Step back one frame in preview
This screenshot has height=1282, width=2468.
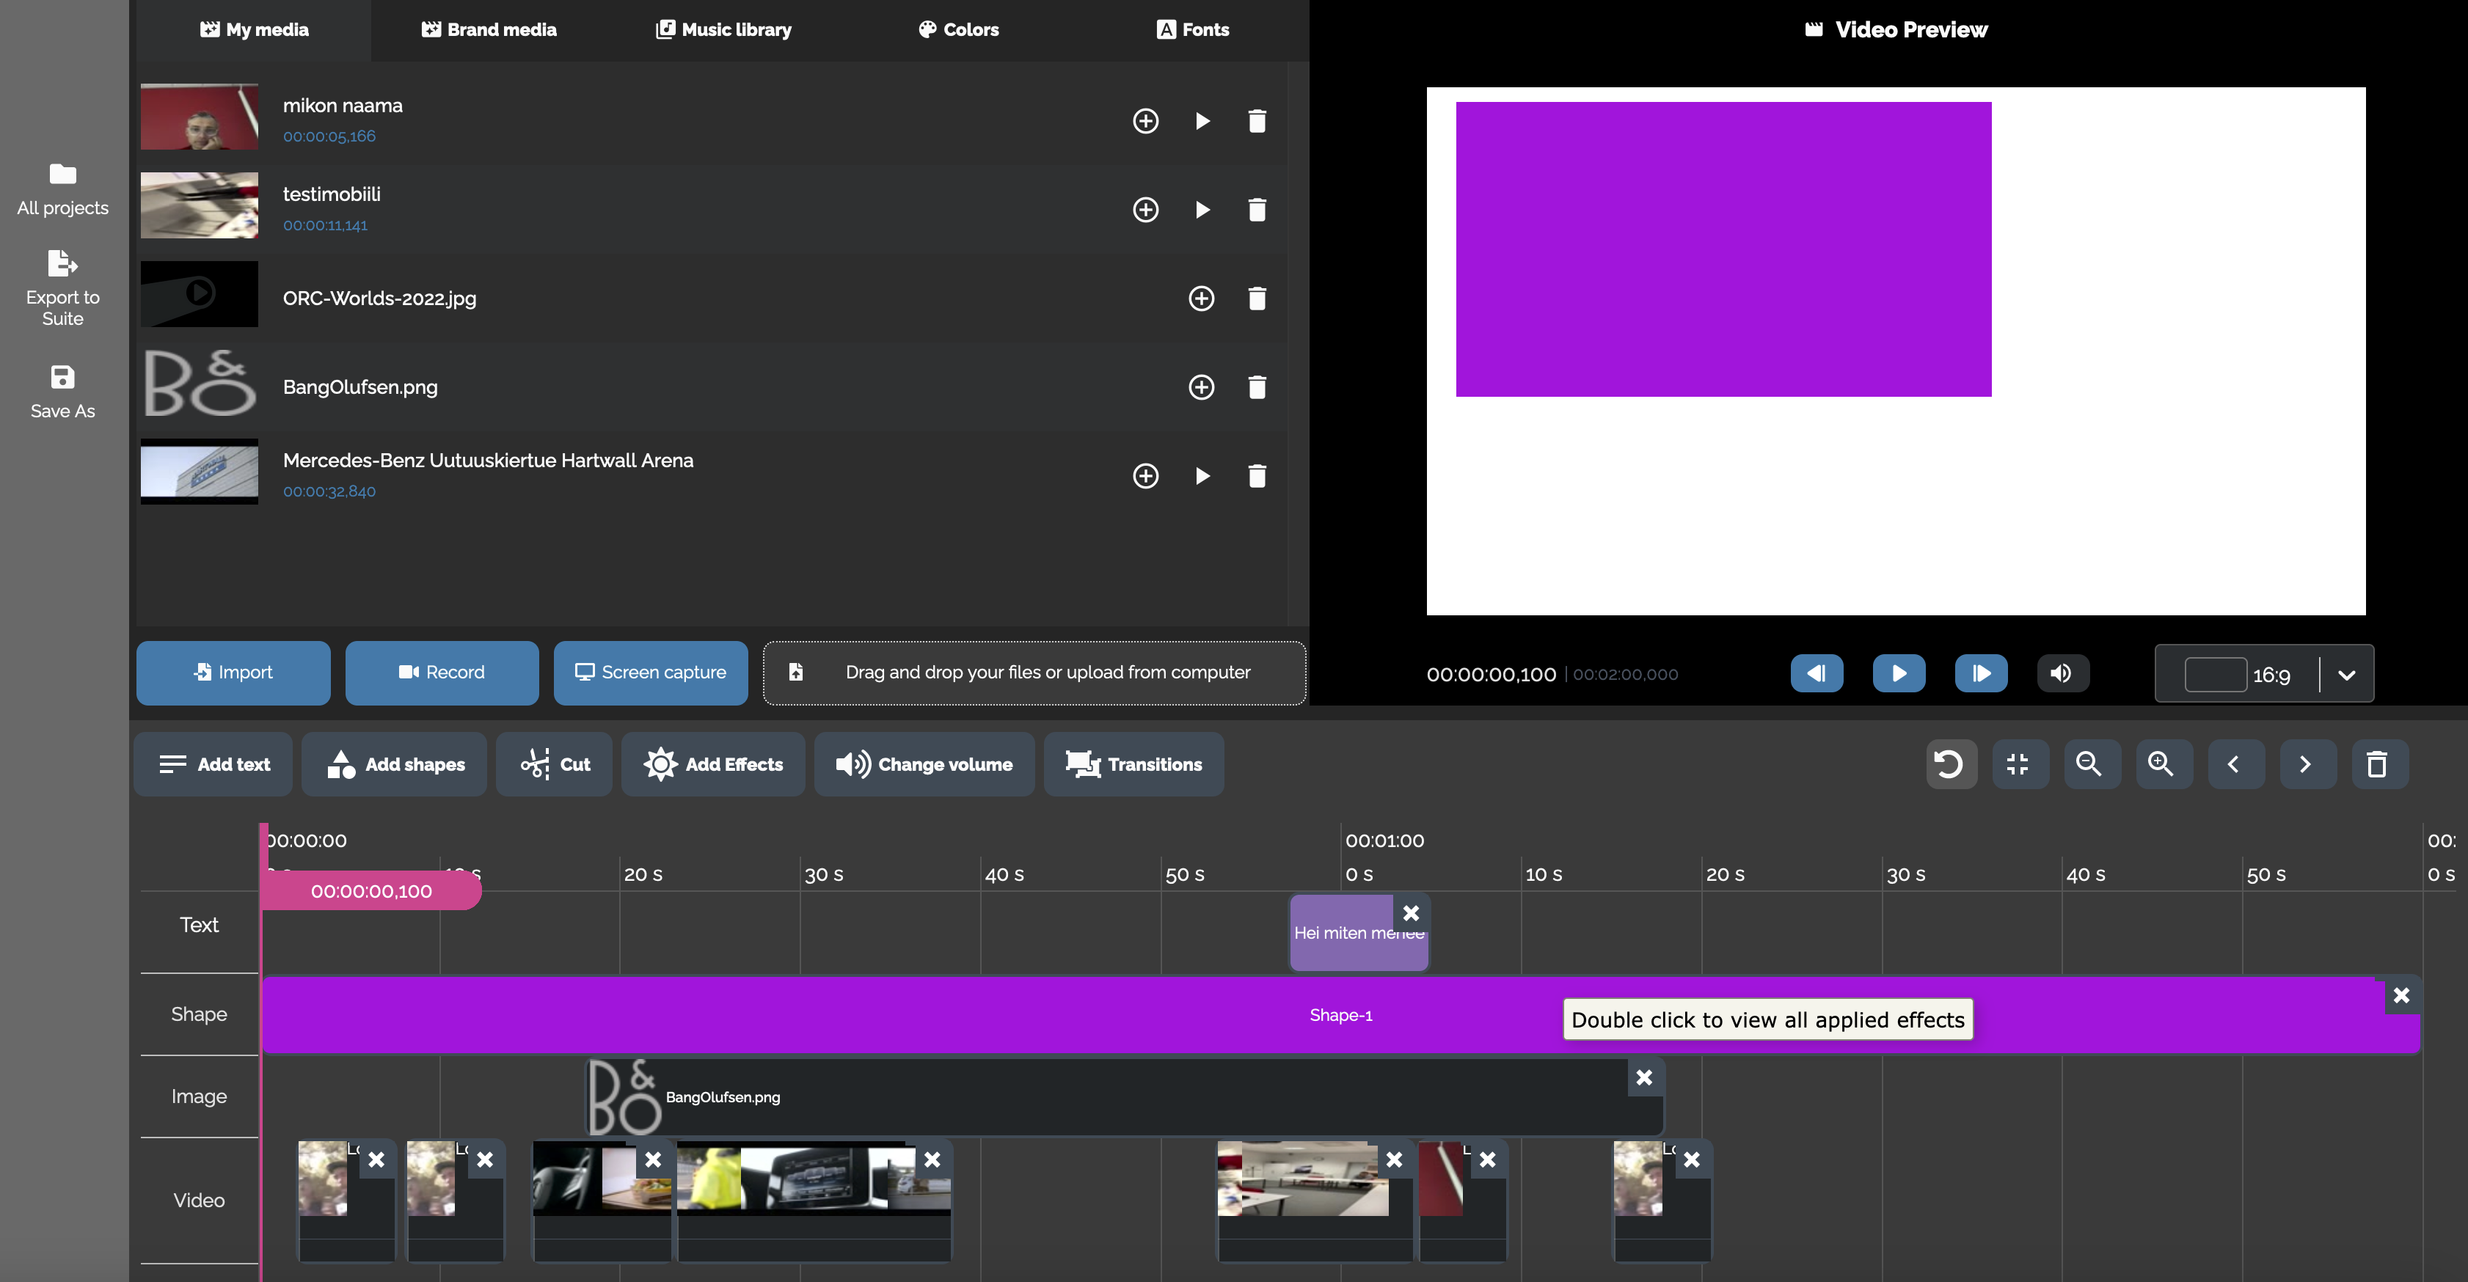point(1816,673)
